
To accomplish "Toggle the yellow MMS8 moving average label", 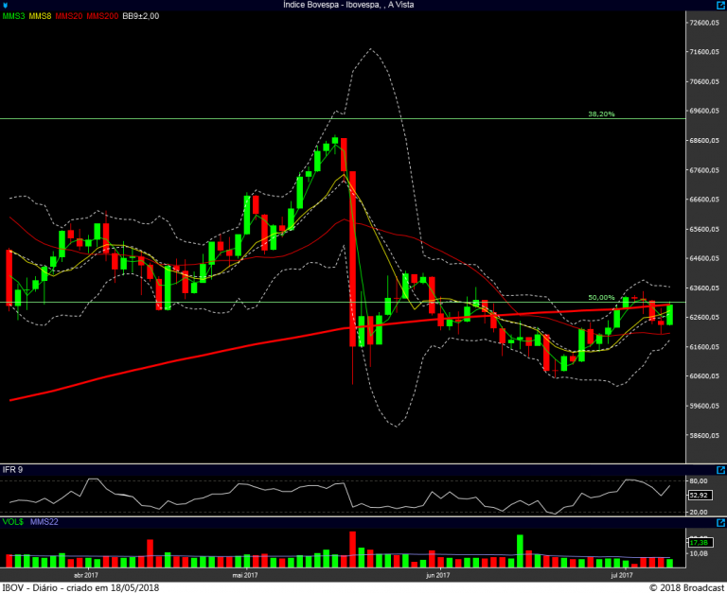I will pos(41,16).
